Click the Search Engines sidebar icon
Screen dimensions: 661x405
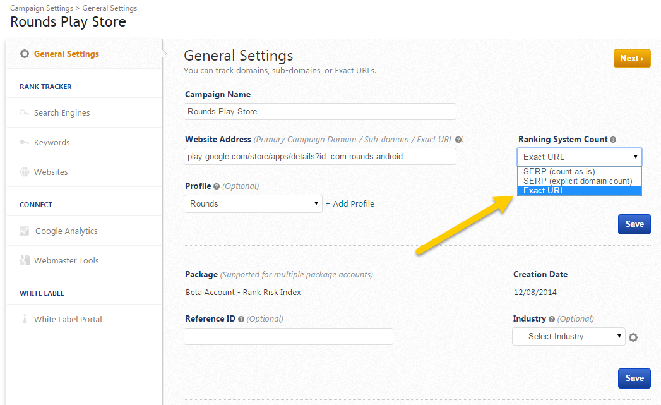[25, 113]
